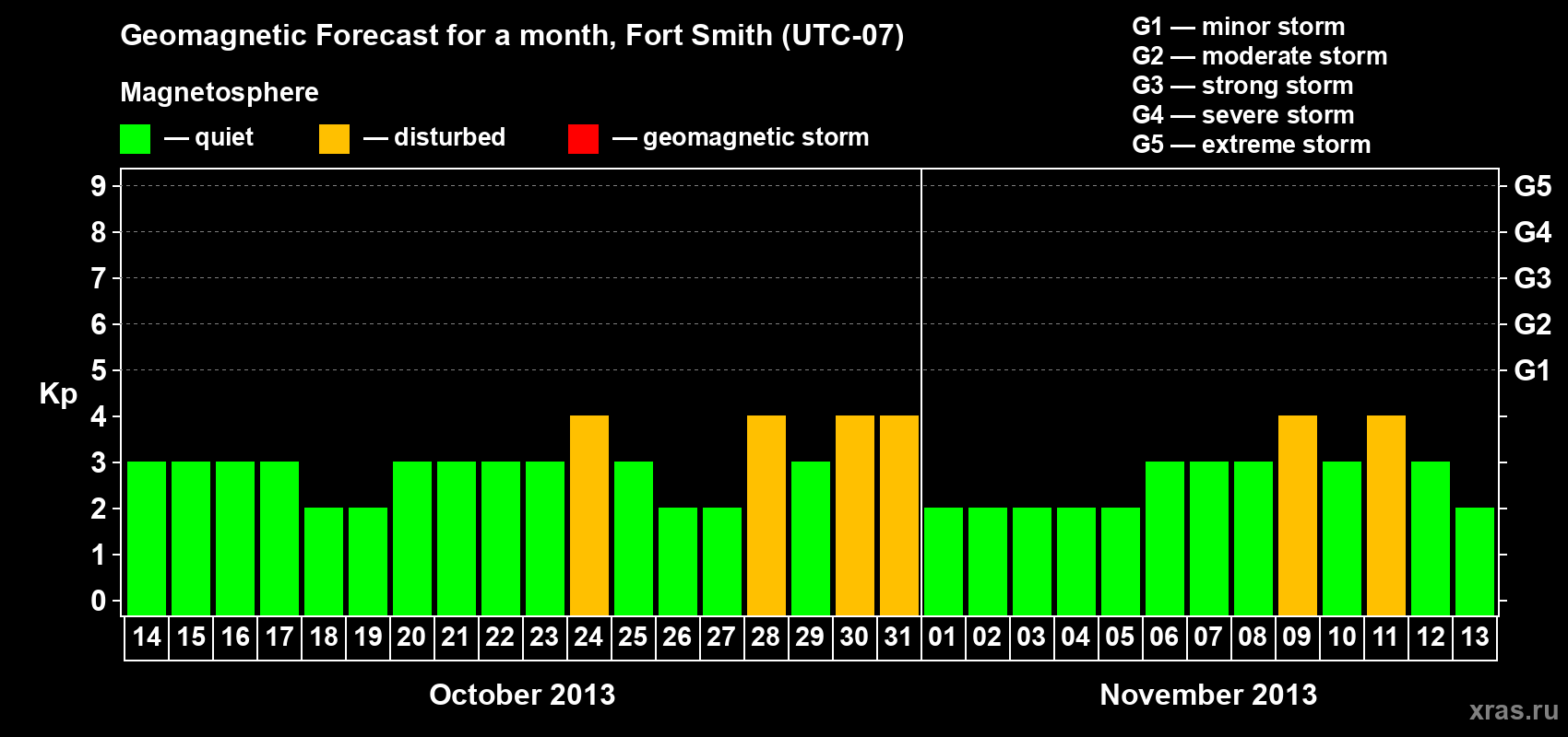This screenshot has height=737, width=1568.
Task: Click date label 25 on the axis
Action: coord(633,637)
